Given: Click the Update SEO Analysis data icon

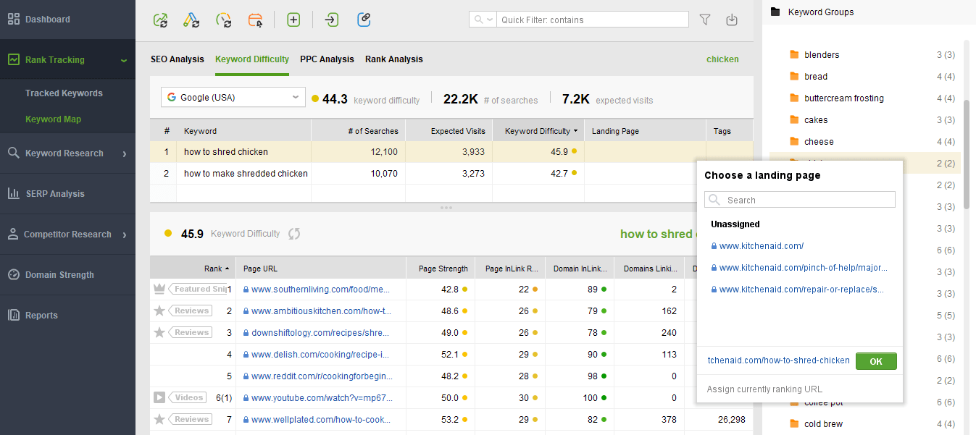Looking at the screenshot, I should click(160, 20).
